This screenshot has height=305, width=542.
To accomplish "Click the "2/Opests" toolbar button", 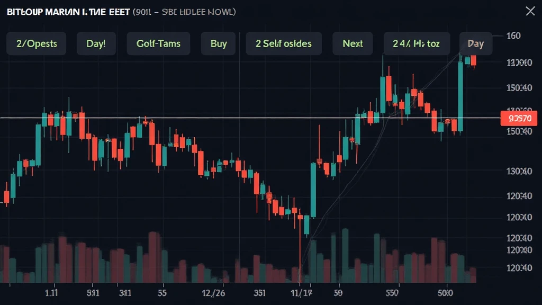I will tap(36, 43).
